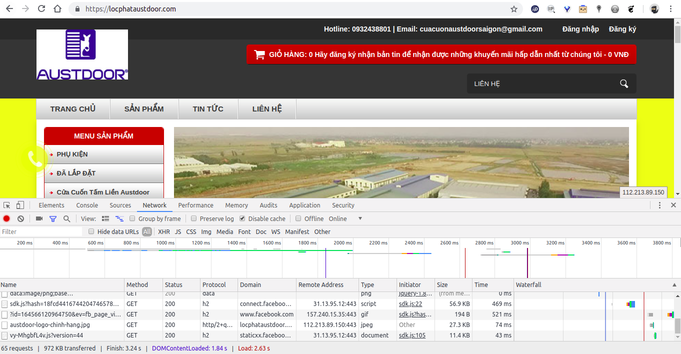Image resolution: width=681 pixels, height=354 pixels.
Task: Click the address bar URL
Action: (x=130, y=9)
